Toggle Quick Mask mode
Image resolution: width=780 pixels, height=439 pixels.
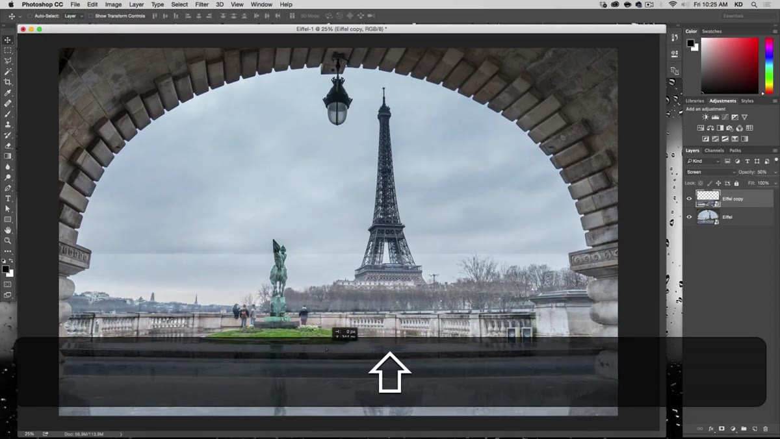8,284
